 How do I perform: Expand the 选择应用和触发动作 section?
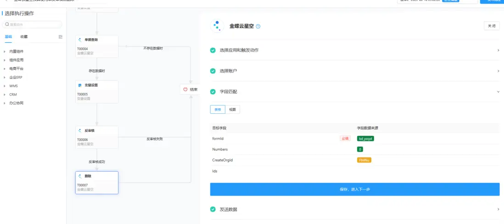tap(498, 50)
